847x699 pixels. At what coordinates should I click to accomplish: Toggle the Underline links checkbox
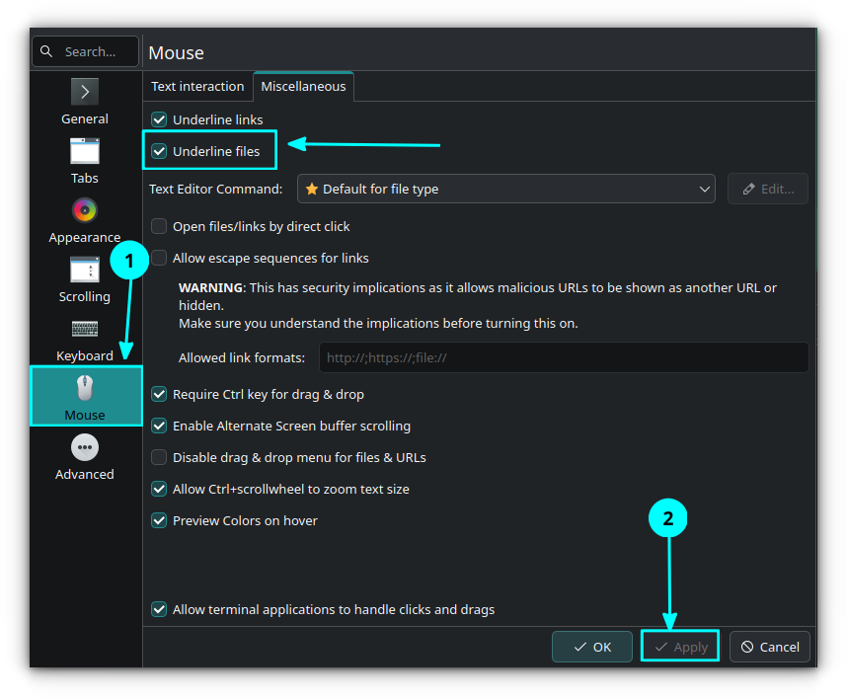159,119
